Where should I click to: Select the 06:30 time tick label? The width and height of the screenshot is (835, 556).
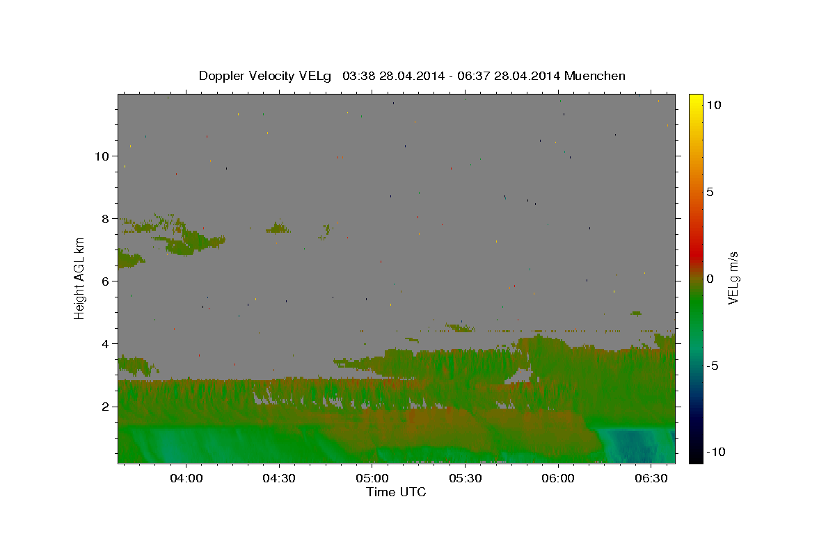pos(651,478)
